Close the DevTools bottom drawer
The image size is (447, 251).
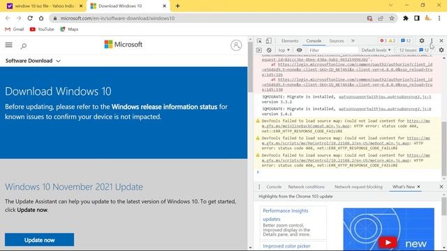(x=441, y=187)
